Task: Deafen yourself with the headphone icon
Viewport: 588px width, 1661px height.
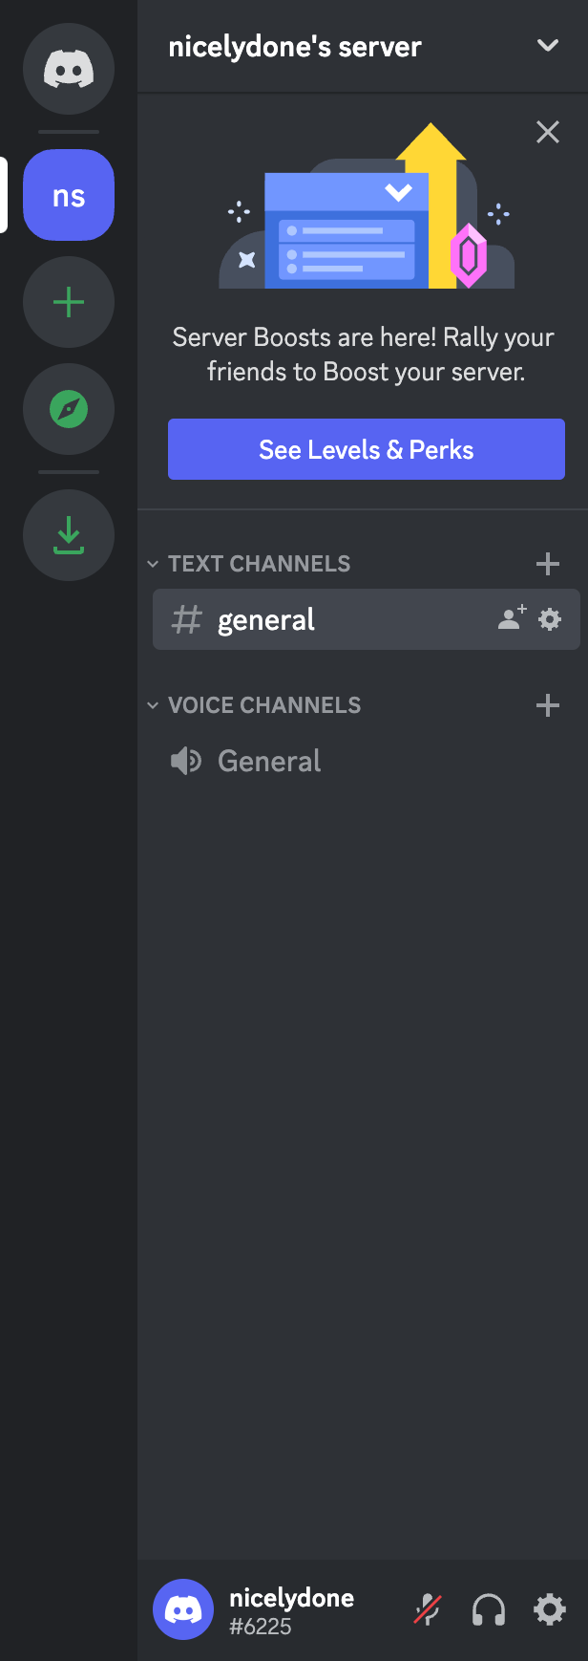Action: 488,1609
